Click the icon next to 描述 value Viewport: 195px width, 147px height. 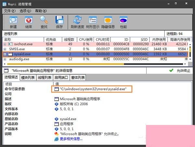tap(57, 99)
